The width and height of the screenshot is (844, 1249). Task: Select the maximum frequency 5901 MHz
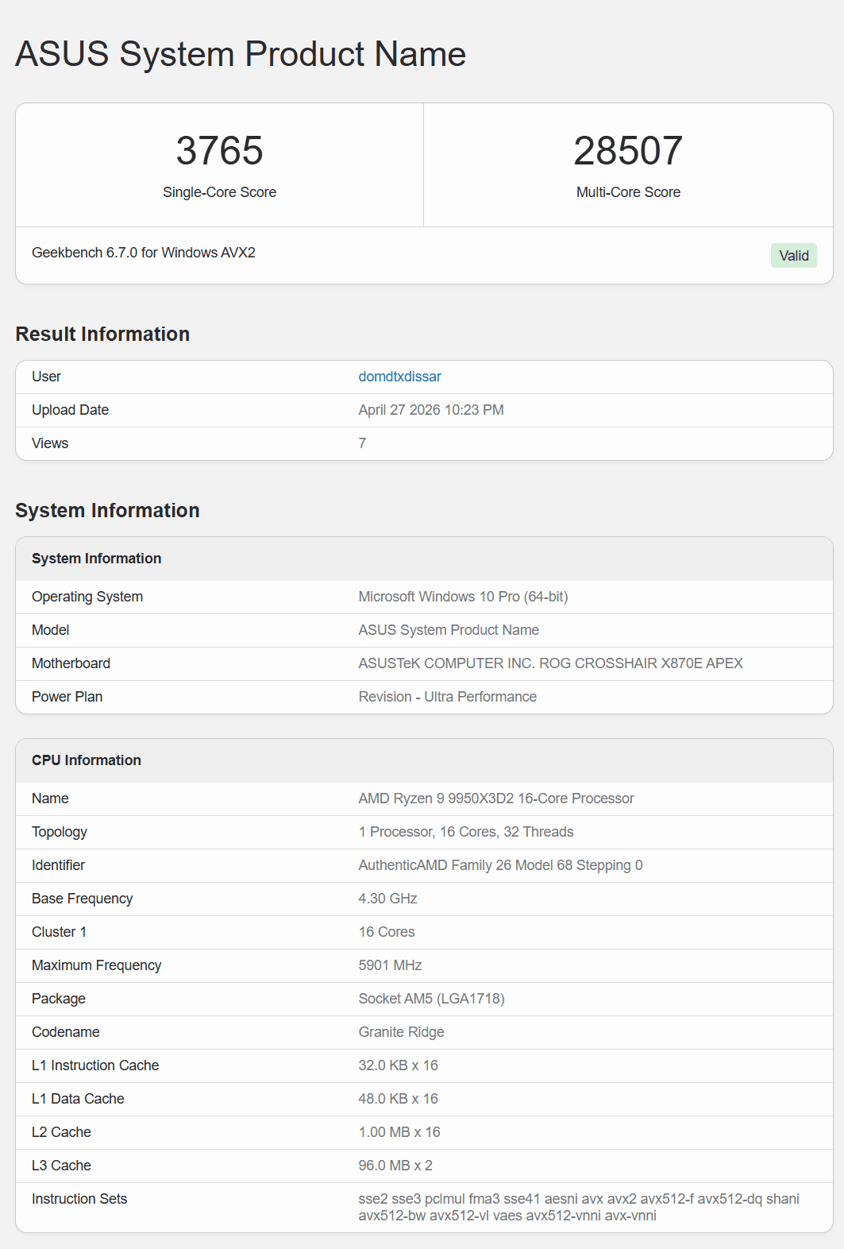coord(390,965)
